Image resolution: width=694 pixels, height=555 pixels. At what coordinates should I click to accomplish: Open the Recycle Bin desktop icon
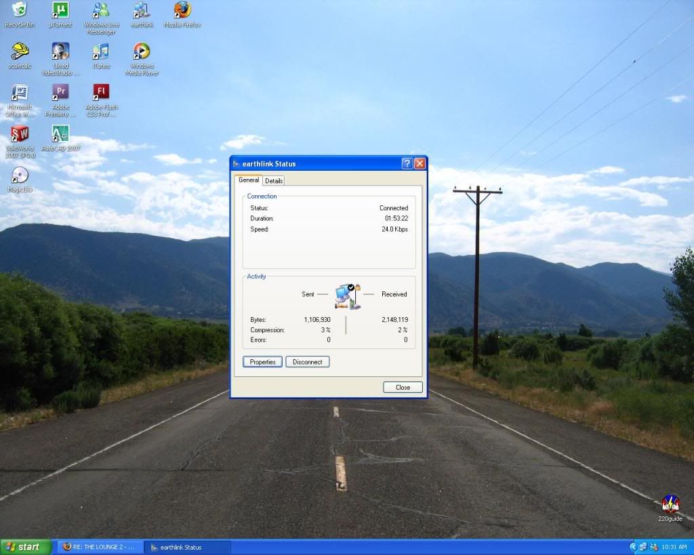click(20, 11)
